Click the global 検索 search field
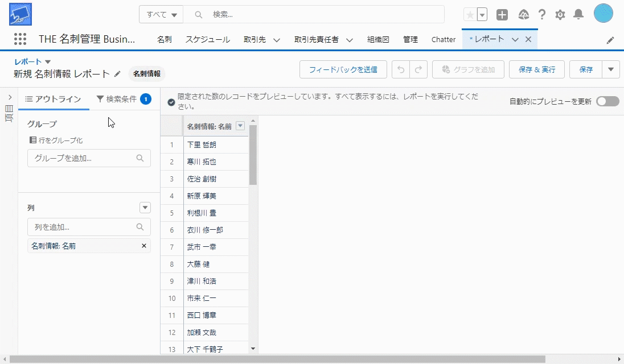Viewport: 624px width, 364px height. [314, 15]
